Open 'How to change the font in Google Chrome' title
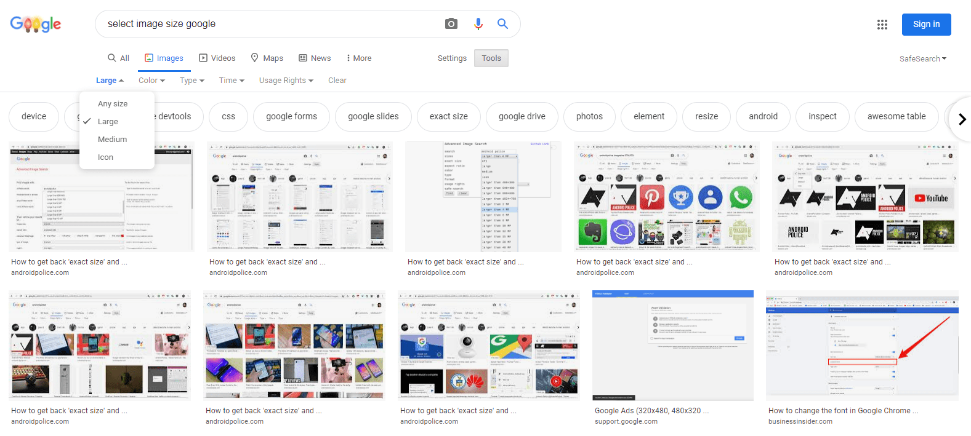 pos(844,411)
